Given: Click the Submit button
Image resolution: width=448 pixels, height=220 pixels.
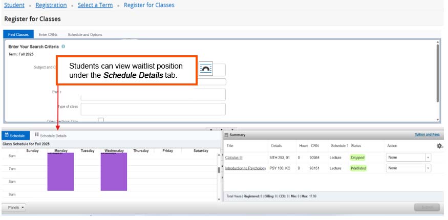Looking at the screenshot, I should click(x=426, y=207).
